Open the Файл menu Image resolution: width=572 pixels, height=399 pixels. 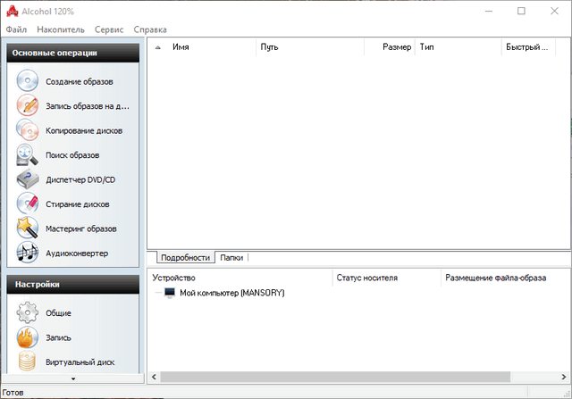(15, 29)
